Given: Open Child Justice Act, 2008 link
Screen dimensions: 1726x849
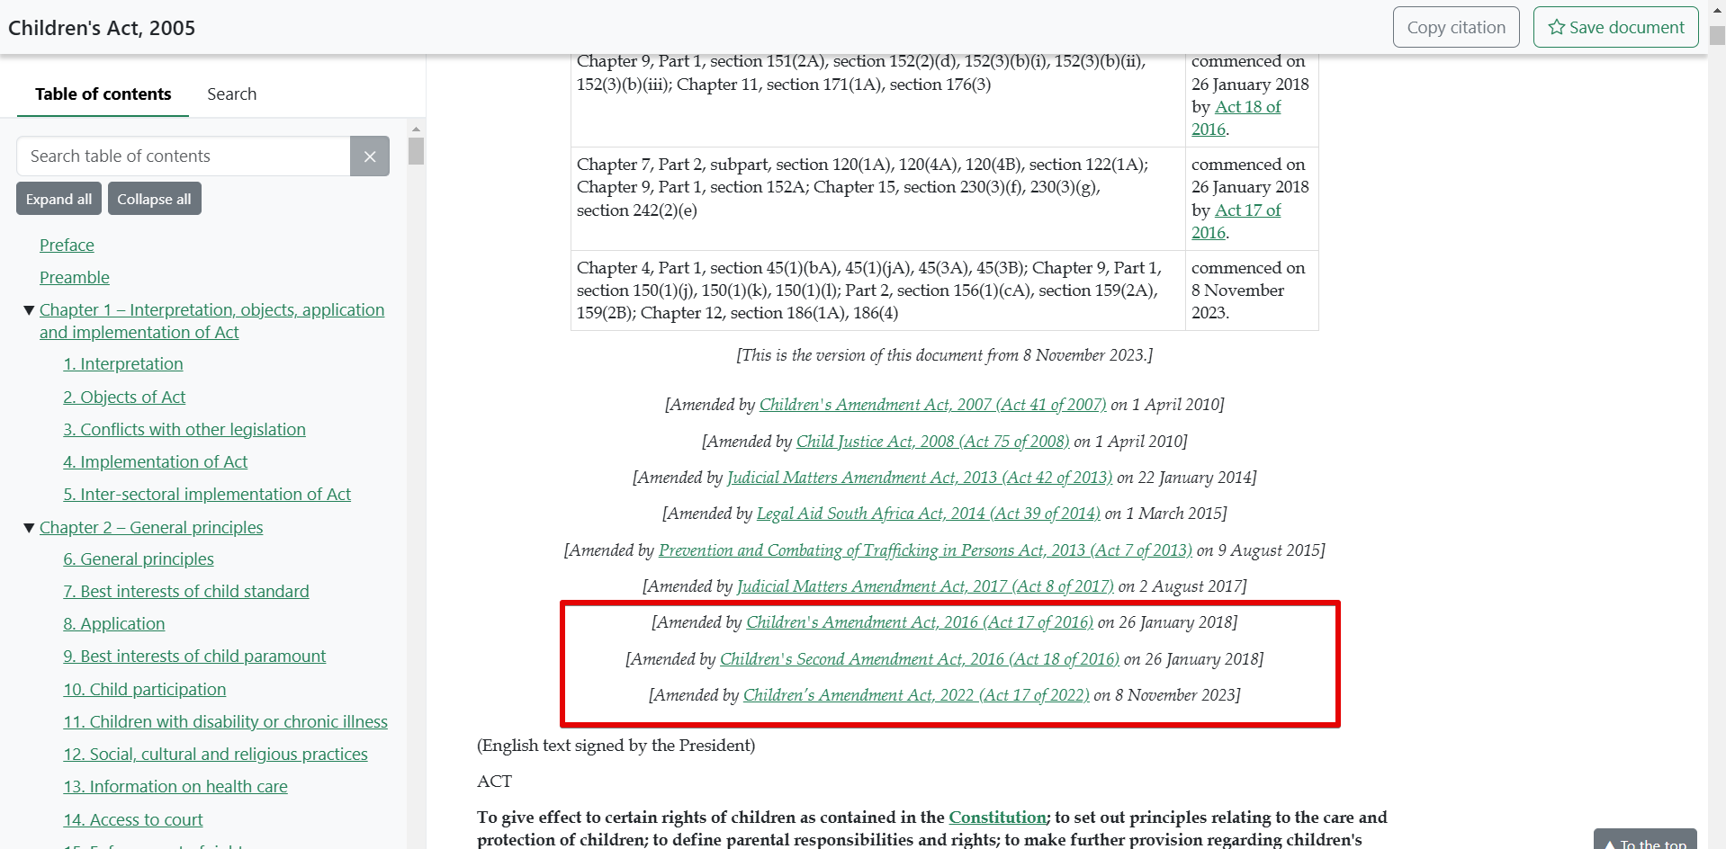Looking at the screenshot, I should (x=932, y=442).
